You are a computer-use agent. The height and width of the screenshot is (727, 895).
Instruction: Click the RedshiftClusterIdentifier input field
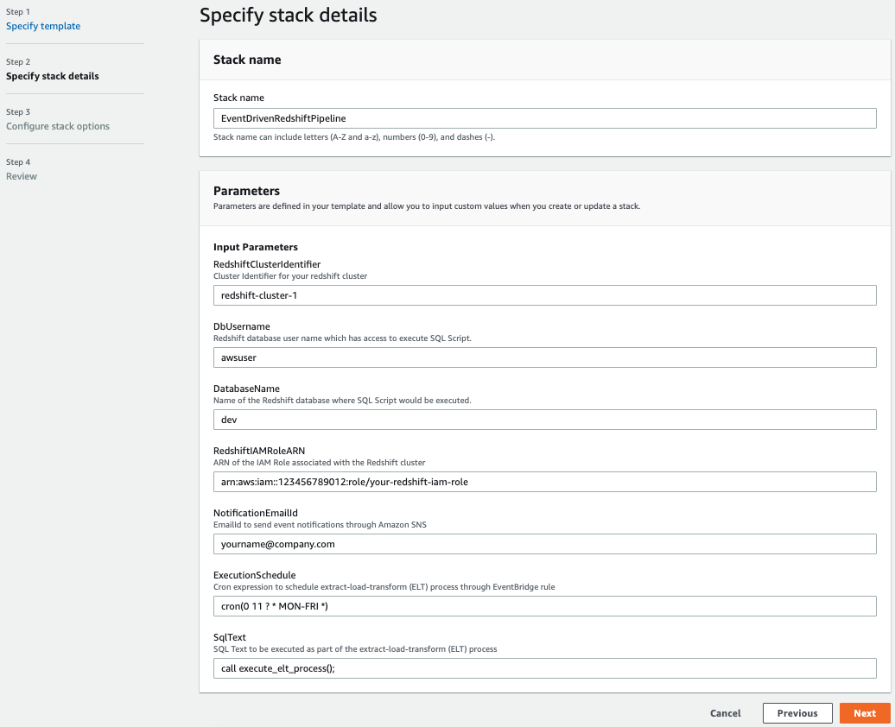[x=544, y=295]
